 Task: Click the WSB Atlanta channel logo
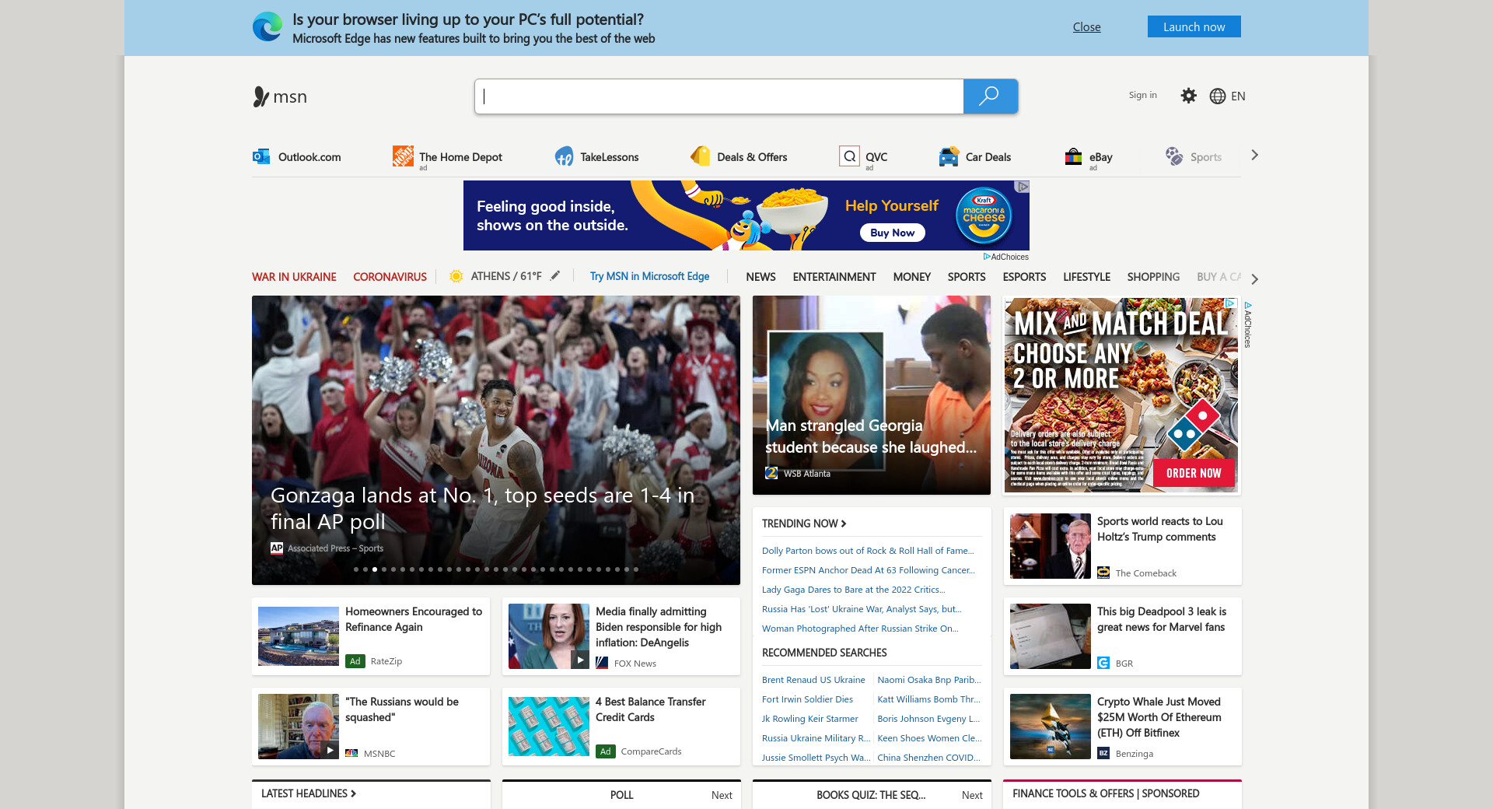(771, 473)
